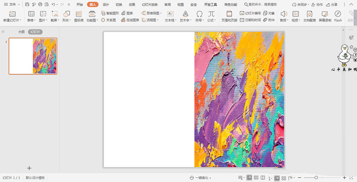Screen dimensions: 357x182
Task: Insert an 附件 attachment
Action: [269, 20]
